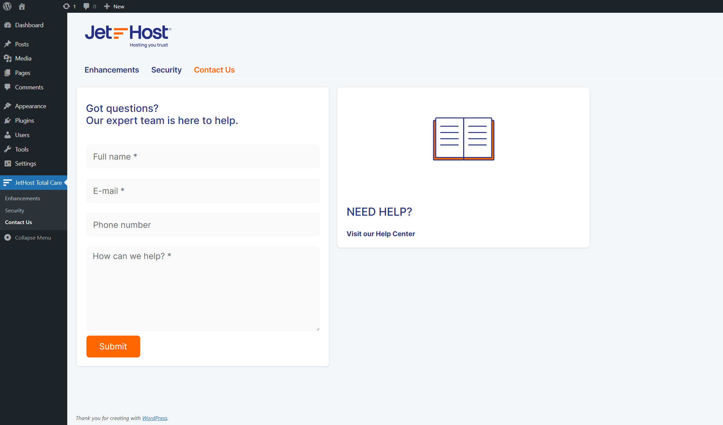Viewport: 723px width, 425px height.
Task: Focus the Full name input field
Action: coord(203,157)
